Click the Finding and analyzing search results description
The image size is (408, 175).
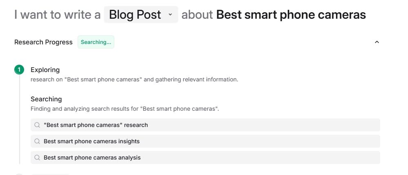pos(125,109)
